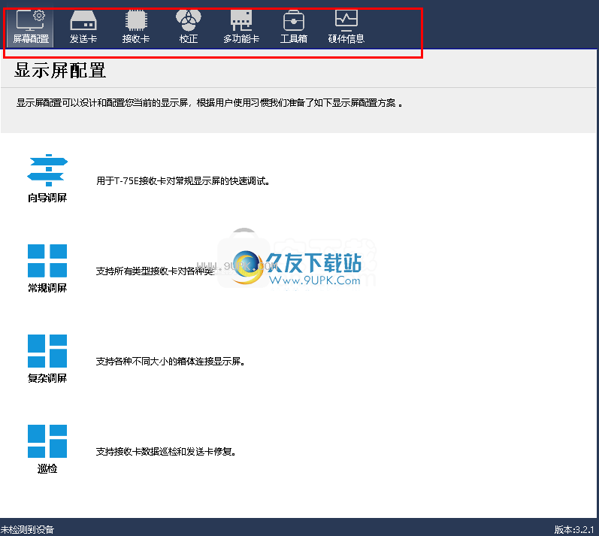
Task: Open the 屏幕配置 screen configuration tab
Action: (31, 28)
